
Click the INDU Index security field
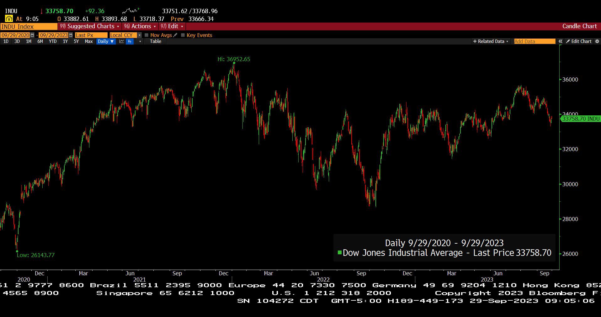click(x=29, y=27)
